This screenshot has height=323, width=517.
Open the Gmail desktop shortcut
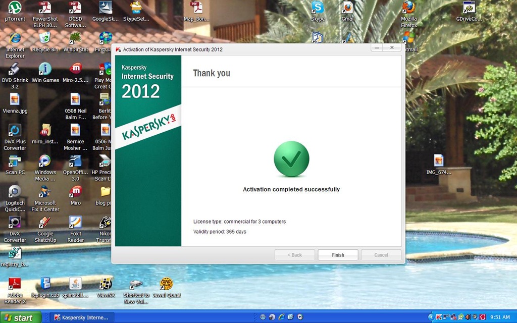tap(348, 12)
